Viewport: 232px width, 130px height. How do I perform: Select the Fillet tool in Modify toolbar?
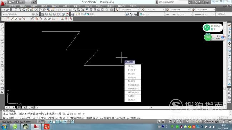(x=229, y=80)
